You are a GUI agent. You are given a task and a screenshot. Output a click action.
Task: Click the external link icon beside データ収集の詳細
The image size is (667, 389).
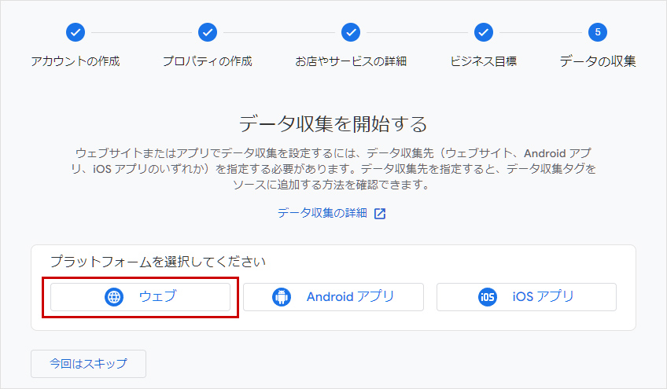pyautogui.click(x=380, y=214)
